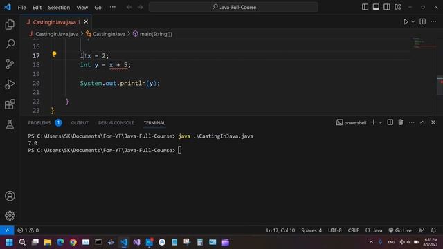
Task: Open Customize Layout button
Action: click(x=398, y=7)
